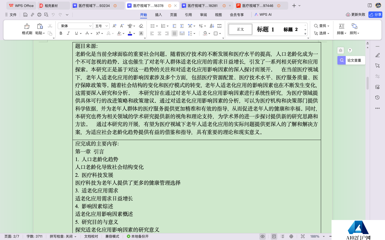Click the settings sliders icon in right sidebar

(x=378, y=76)
